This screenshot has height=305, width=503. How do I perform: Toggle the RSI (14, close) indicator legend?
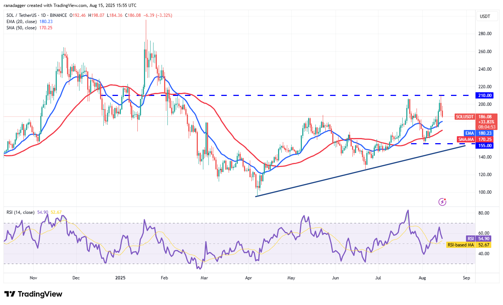[21, 212]
